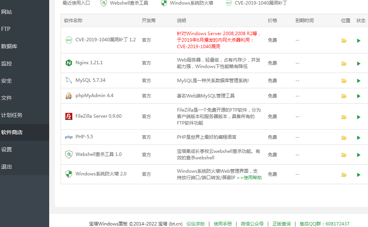Click the green status arrow for MySQL 5.7.34
Image resolution: width=368 pixels, height=227 pixels.
358,81
